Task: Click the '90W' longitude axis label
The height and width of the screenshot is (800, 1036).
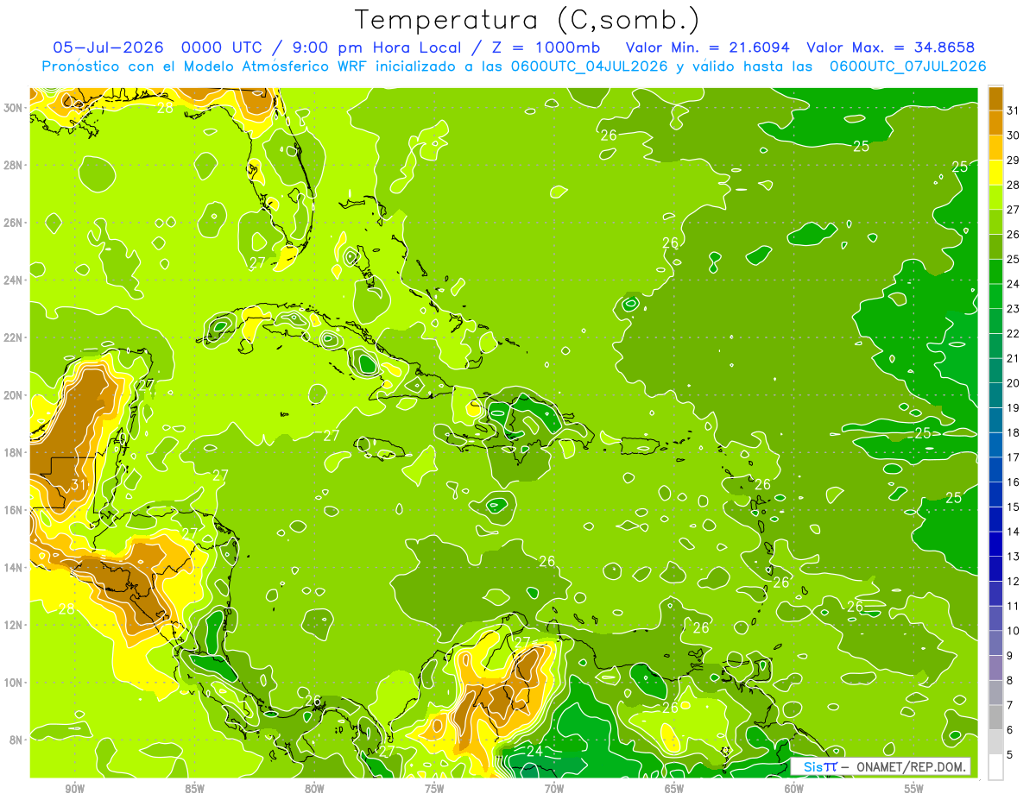Action: coord(74,789)
